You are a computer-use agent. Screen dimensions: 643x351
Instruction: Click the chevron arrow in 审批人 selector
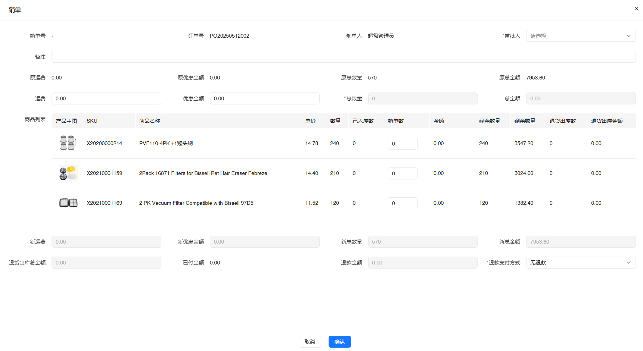628,36
